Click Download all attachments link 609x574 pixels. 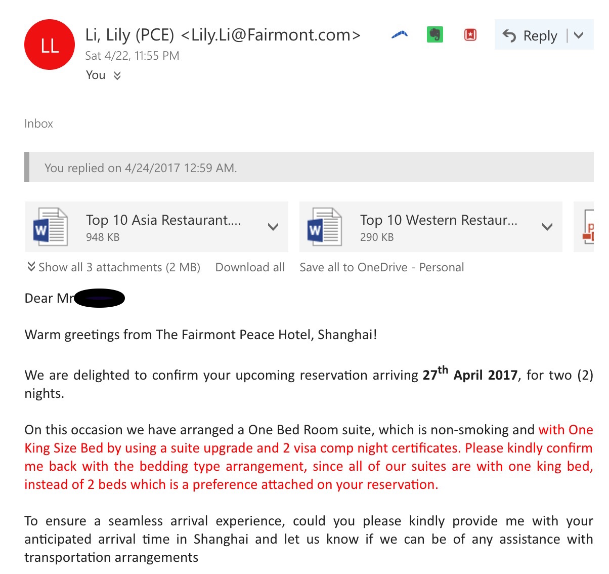click(250, 267)
